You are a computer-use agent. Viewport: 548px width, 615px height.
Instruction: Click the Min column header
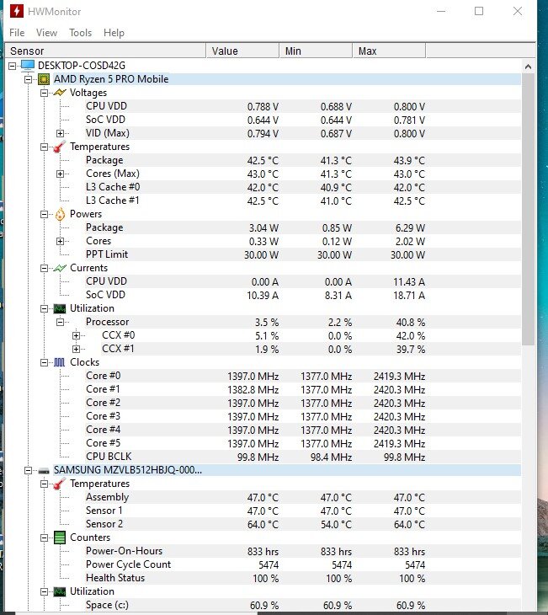pyautogui.click(x=316, y=51)
